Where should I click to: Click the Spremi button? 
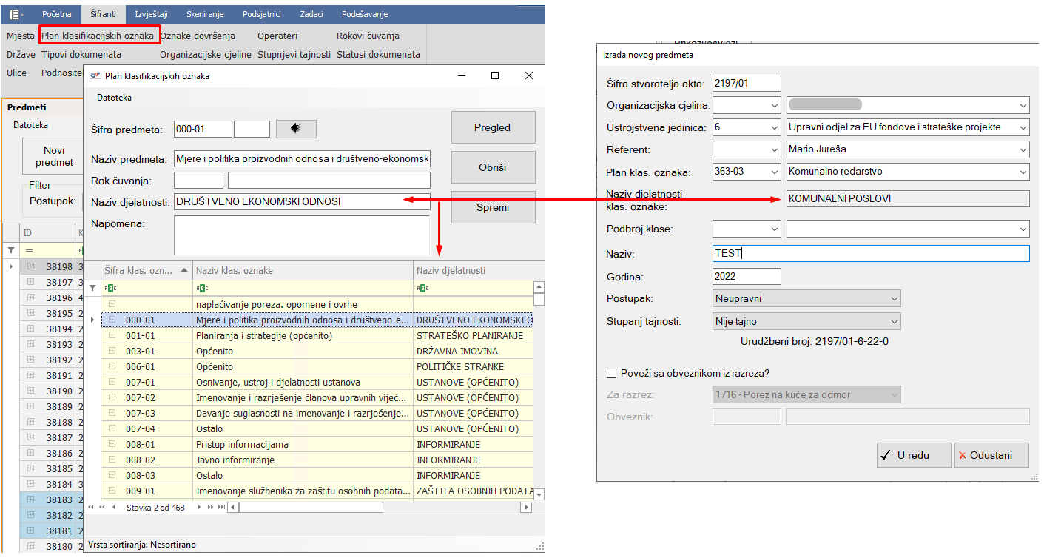click(493, 207)
